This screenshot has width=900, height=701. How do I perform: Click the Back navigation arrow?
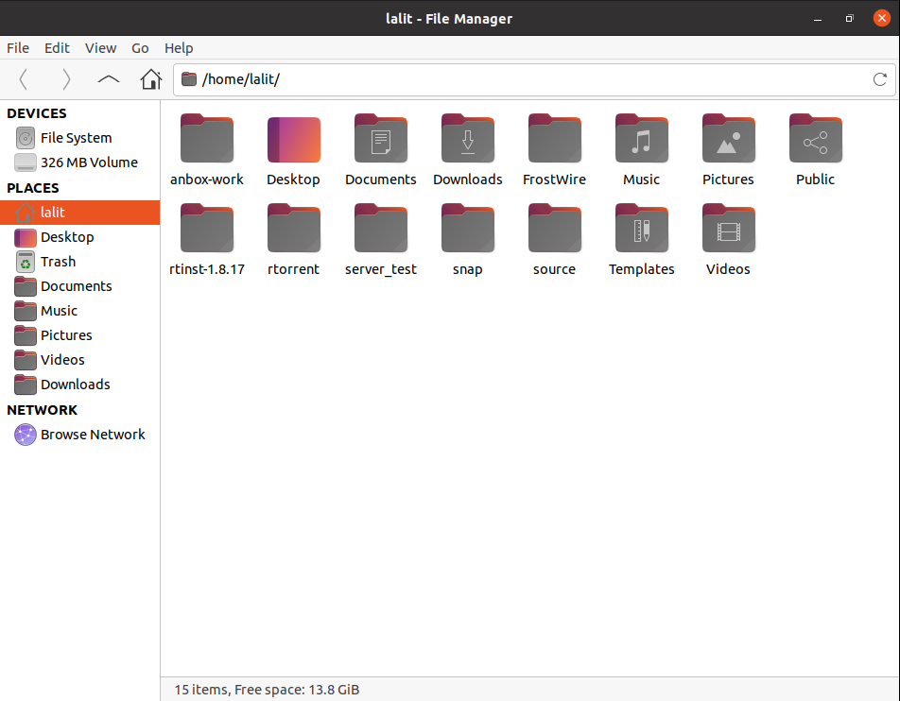pos(24,79)
